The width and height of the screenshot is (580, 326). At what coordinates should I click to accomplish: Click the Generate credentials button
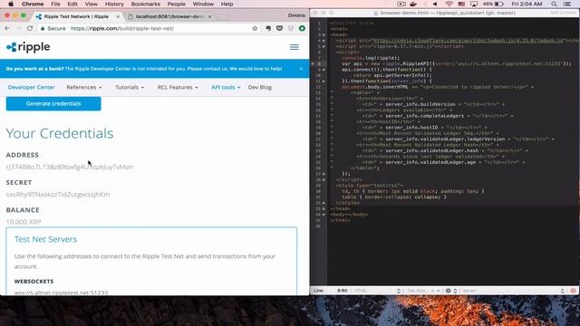53,103
